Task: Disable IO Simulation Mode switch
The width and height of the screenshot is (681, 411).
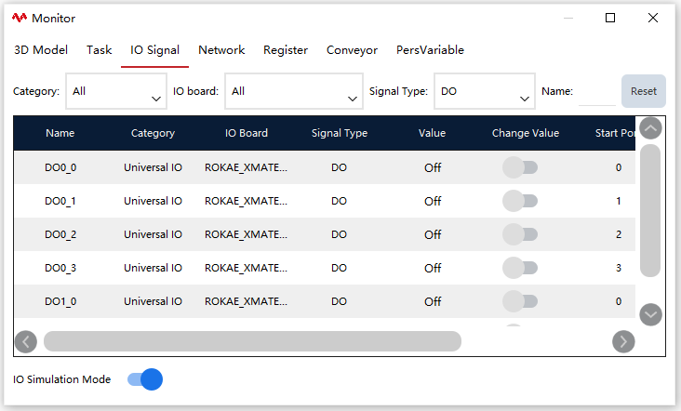Action: pos(145,379)
